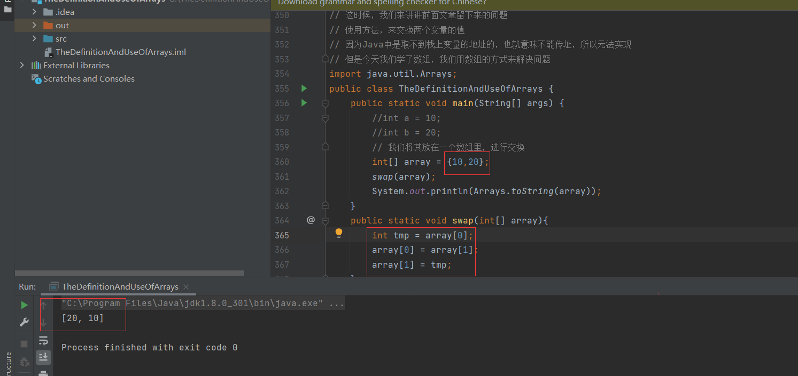Screen dimensions: 798x376
Task: Click the main method name on line 356
Action: 462,103
